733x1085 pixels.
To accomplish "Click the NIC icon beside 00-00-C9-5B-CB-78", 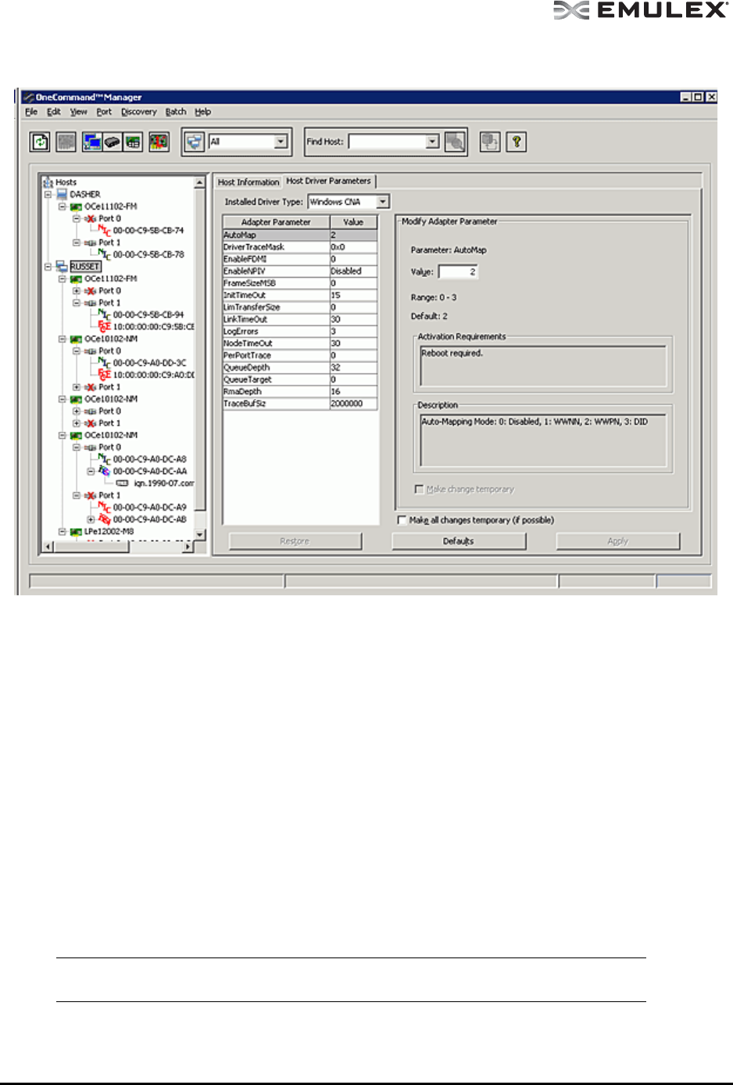I will pyautogui.click(x=105, y=254).
